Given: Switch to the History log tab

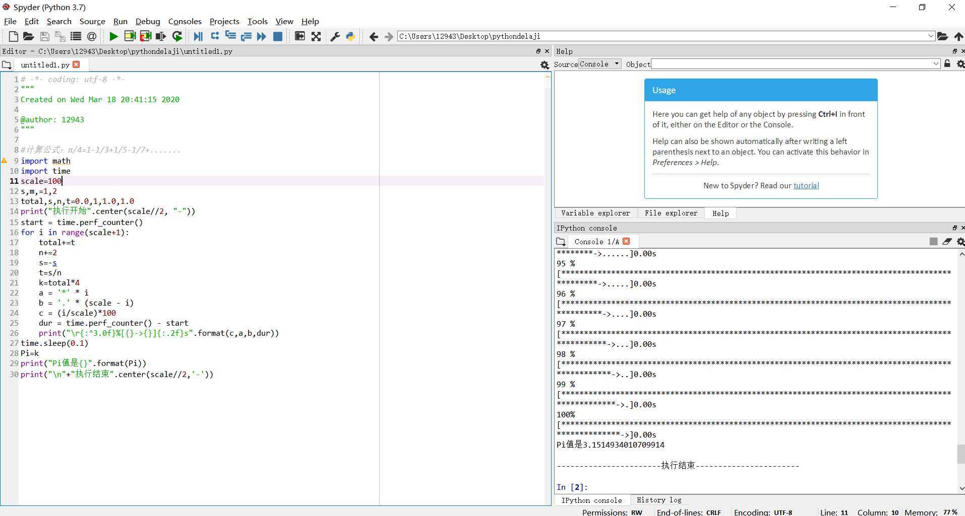Looking at the screenshot, I should pos(659,500).
